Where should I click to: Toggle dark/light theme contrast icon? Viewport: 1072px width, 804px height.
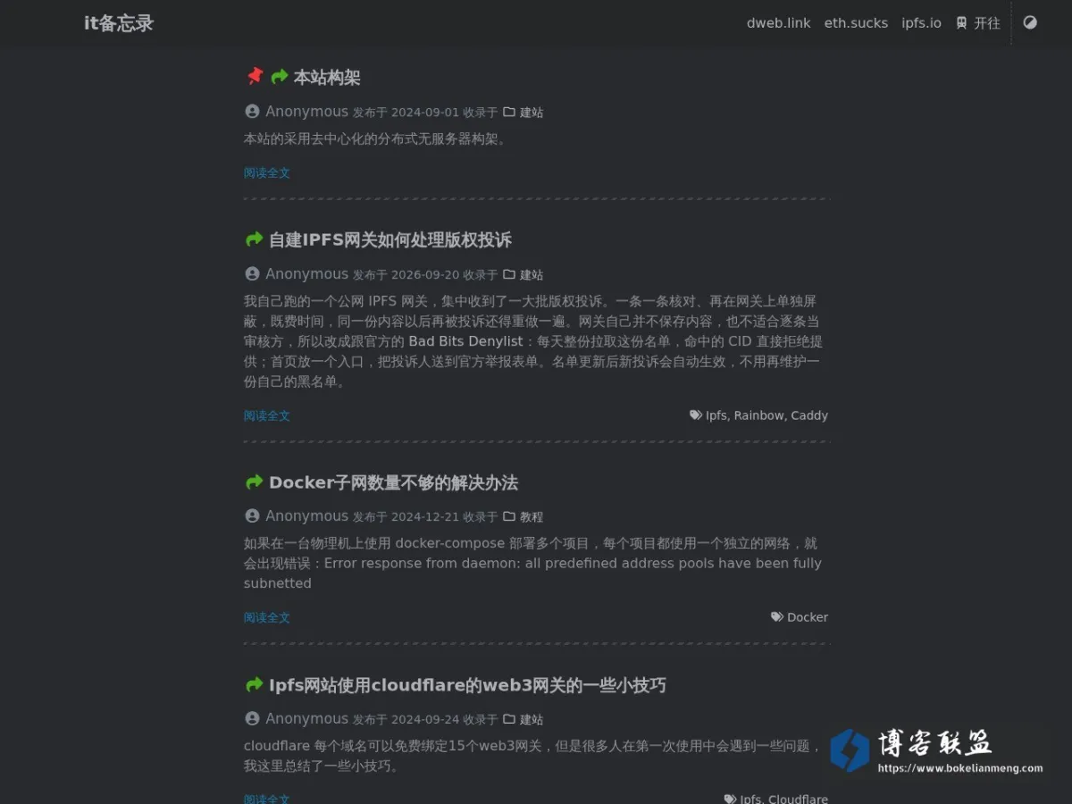1030,22
